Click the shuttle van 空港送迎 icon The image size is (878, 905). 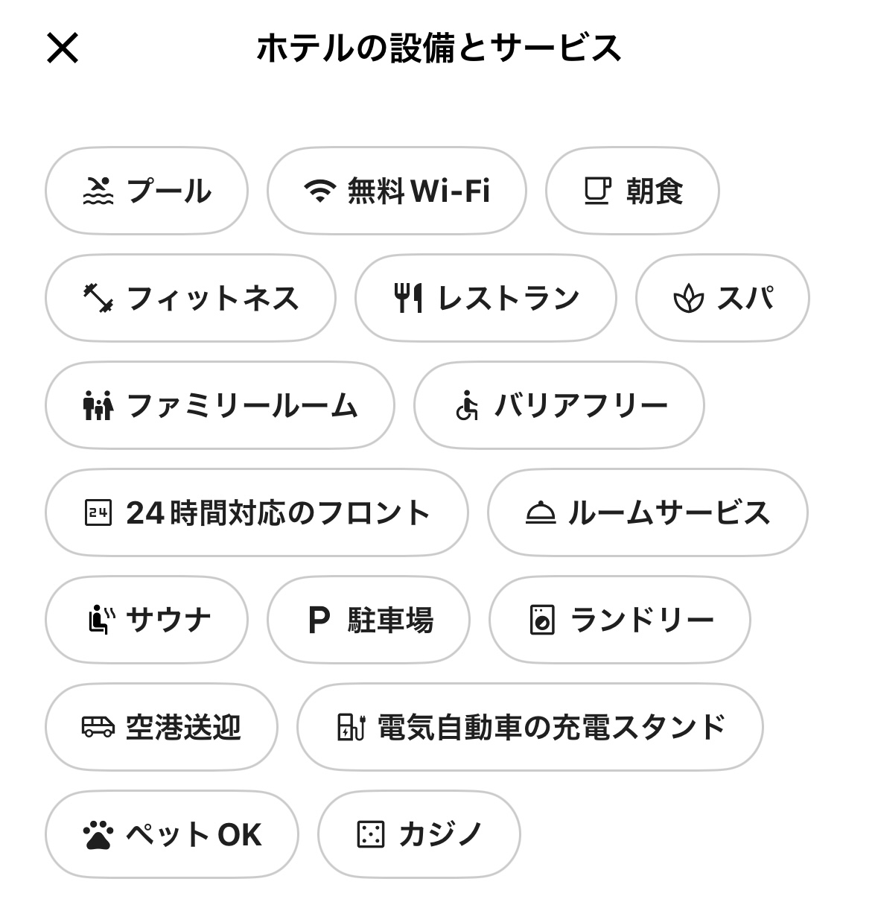click(x=98, y=727)
